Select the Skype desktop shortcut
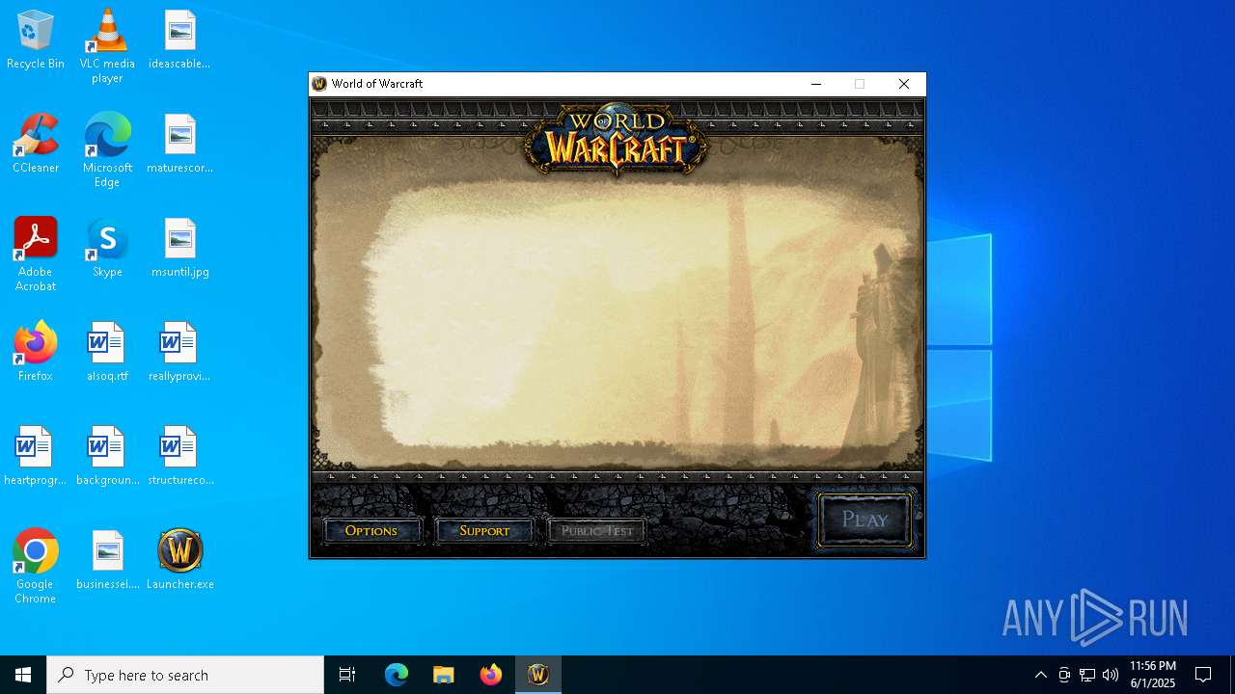Screen dimensions: 1235x694 107,249
